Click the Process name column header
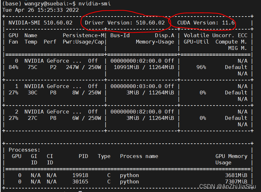 (x=139, y=156)
